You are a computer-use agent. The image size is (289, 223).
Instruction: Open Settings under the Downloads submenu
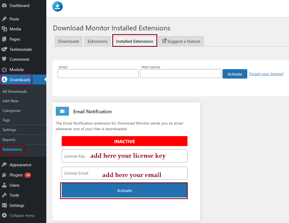pyautogui.click(x=9, y=130)
